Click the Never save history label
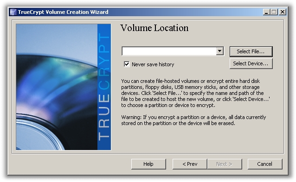Viewport: 296px width, 182px height. pyautogui.click(x=153, y=64)
